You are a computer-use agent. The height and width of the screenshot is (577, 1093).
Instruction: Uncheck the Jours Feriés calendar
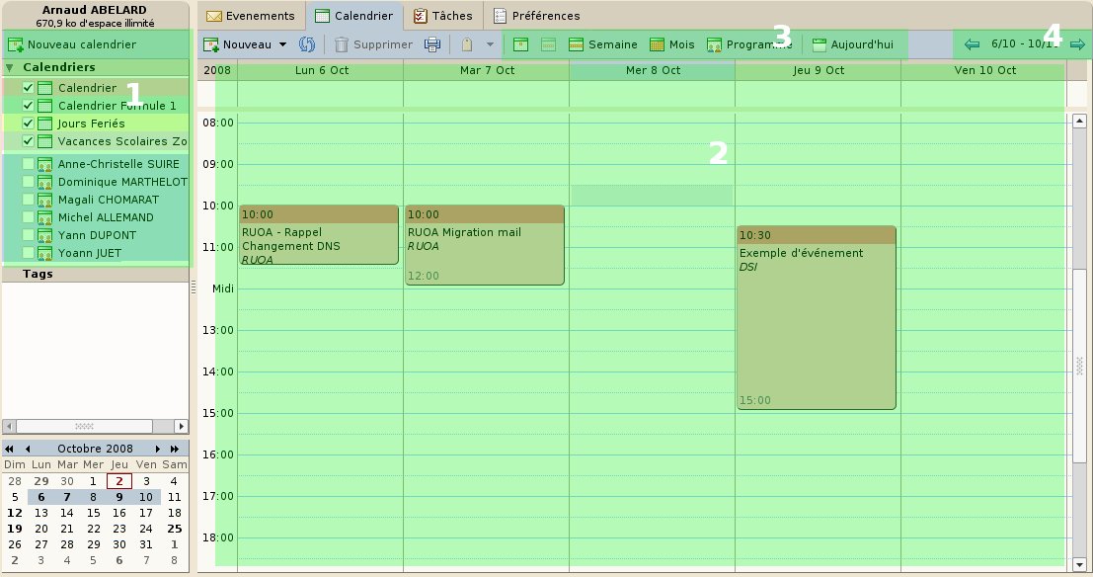[x=27, y=124]
